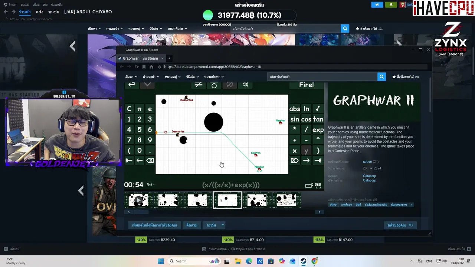
Task: Open the first store menu dropdown in popup
Action: pyautogui.click(x=131, y=77)
